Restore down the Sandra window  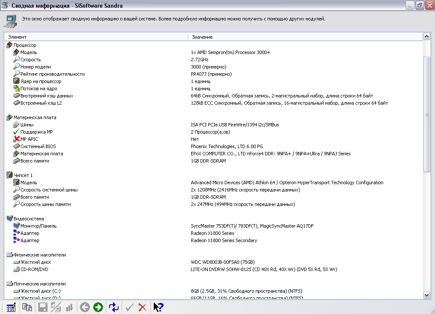[420, 5]
